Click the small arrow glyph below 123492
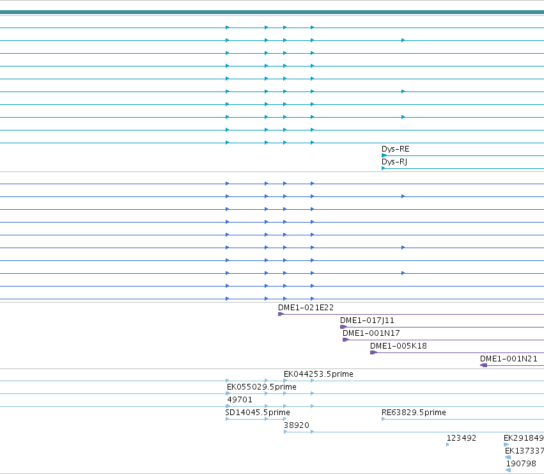This screenshot has width=544, height=474. tap(448, 445)
